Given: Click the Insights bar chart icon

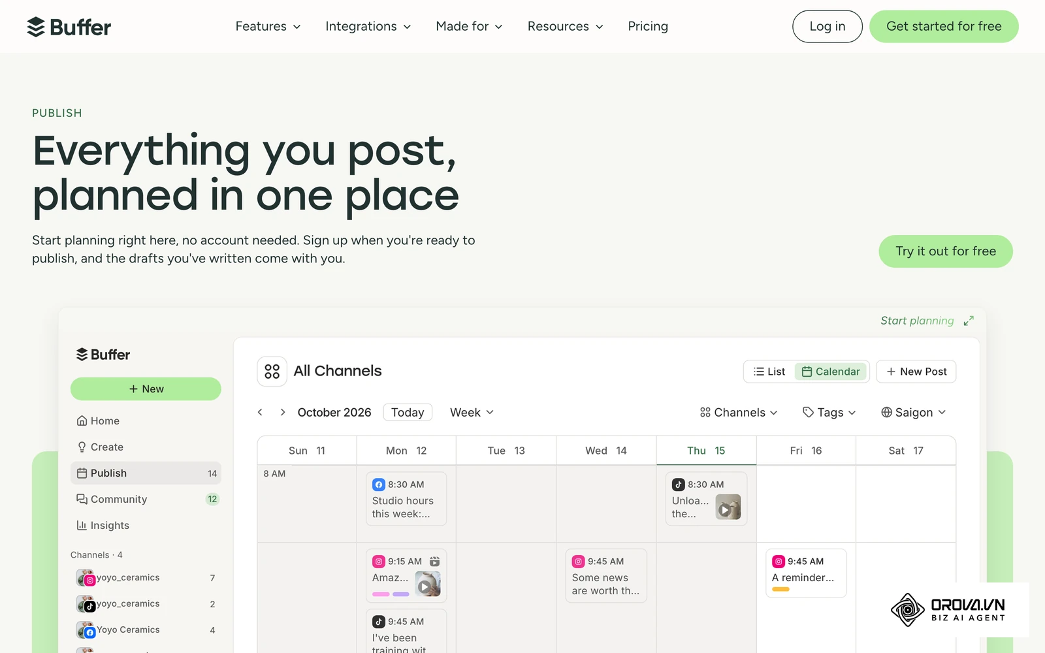Looking at the screenshot, I should 82,526.
